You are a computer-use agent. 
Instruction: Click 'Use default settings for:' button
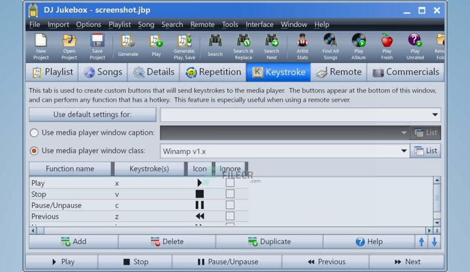(92, 115)
